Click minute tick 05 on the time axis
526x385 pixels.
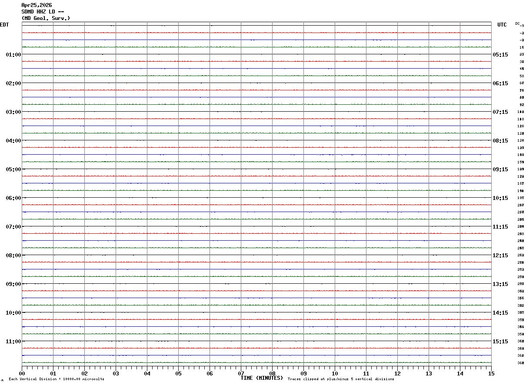[178, 373]
